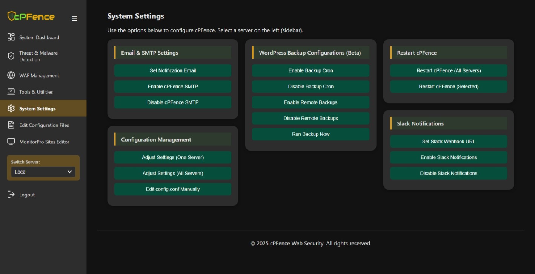This screenshot has width=535, height=274.
Task: Open the Switch Server dropdown
Action: pos(43,172)
